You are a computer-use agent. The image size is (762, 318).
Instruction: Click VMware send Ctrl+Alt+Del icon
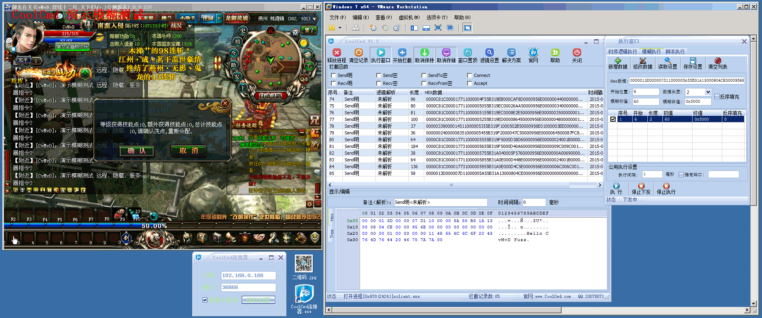356,28
